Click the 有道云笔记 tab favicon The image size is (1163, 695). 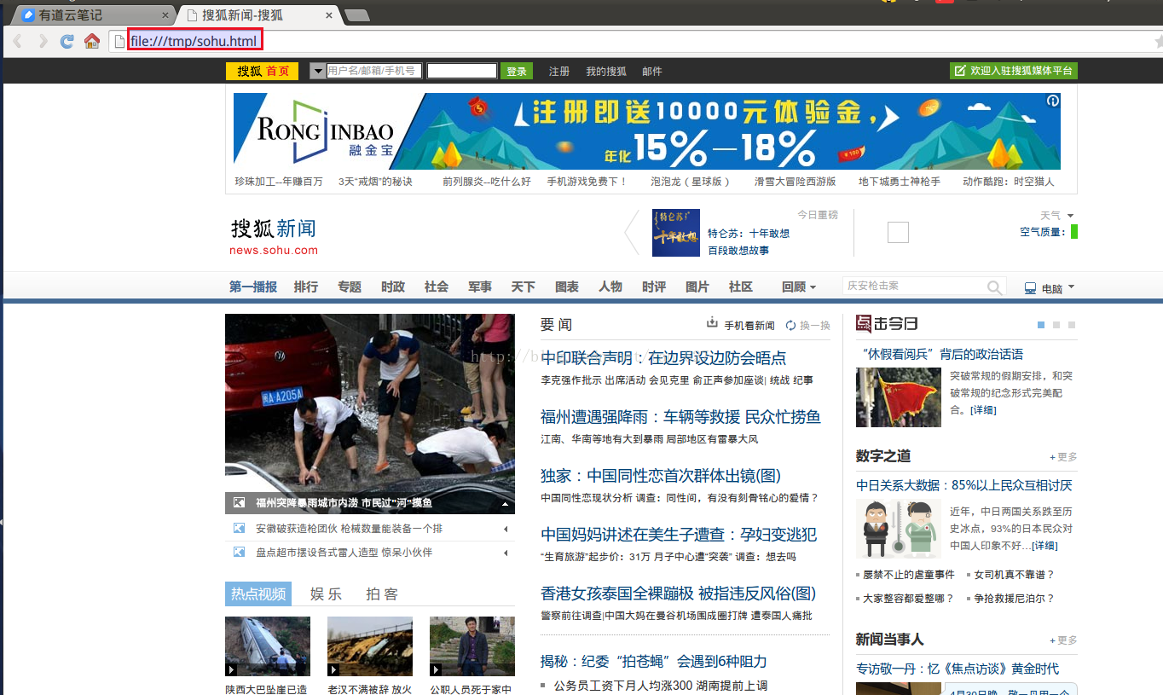click(28, 14)
